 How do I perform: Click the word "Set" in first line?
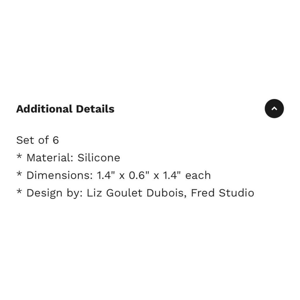point(25,140)
